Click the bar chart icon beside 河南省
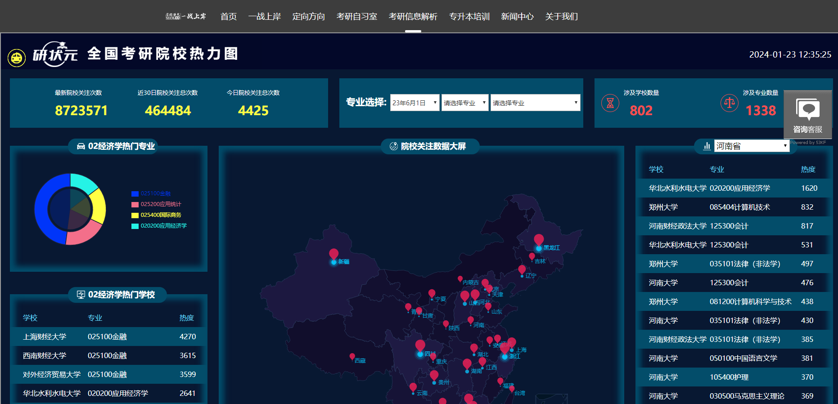The height and width of the screenshot is (404, 838). tap(707, 146)
